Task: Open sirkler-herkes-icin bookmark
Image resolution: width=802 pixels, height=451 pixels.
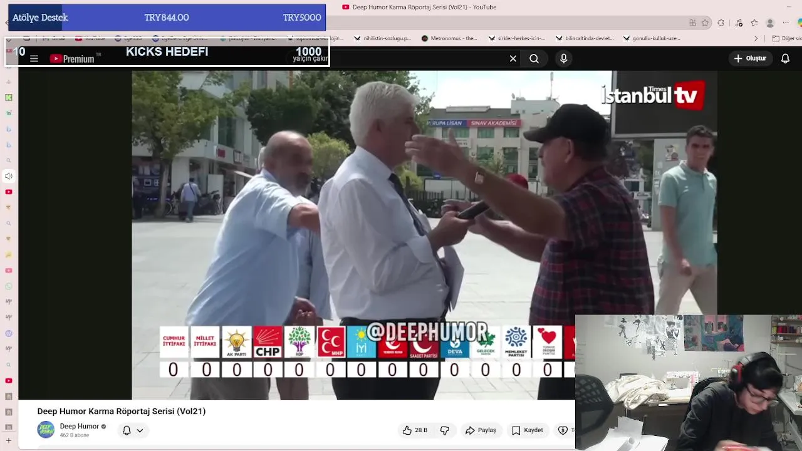Action: (518, 38)
